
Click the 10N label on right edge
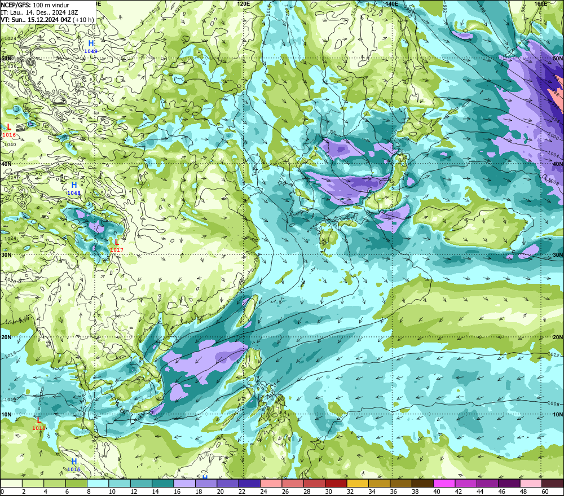pos(558,414)
